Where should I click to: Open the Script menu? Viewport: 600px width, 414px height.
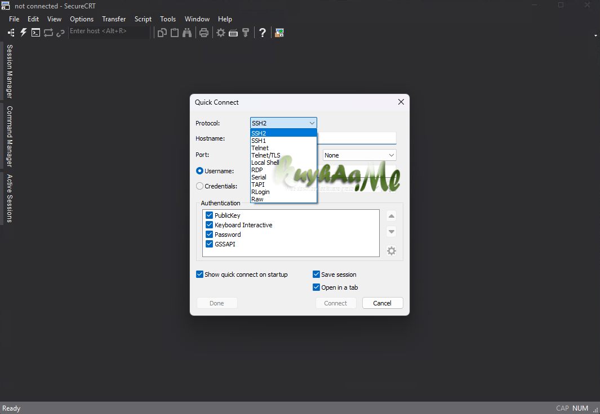click(143, 19)
